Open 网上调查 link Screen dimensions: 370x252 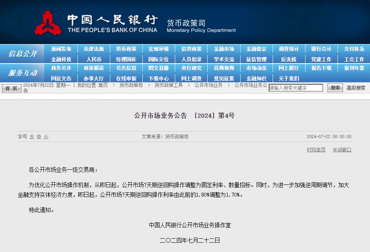coord(191,78)
